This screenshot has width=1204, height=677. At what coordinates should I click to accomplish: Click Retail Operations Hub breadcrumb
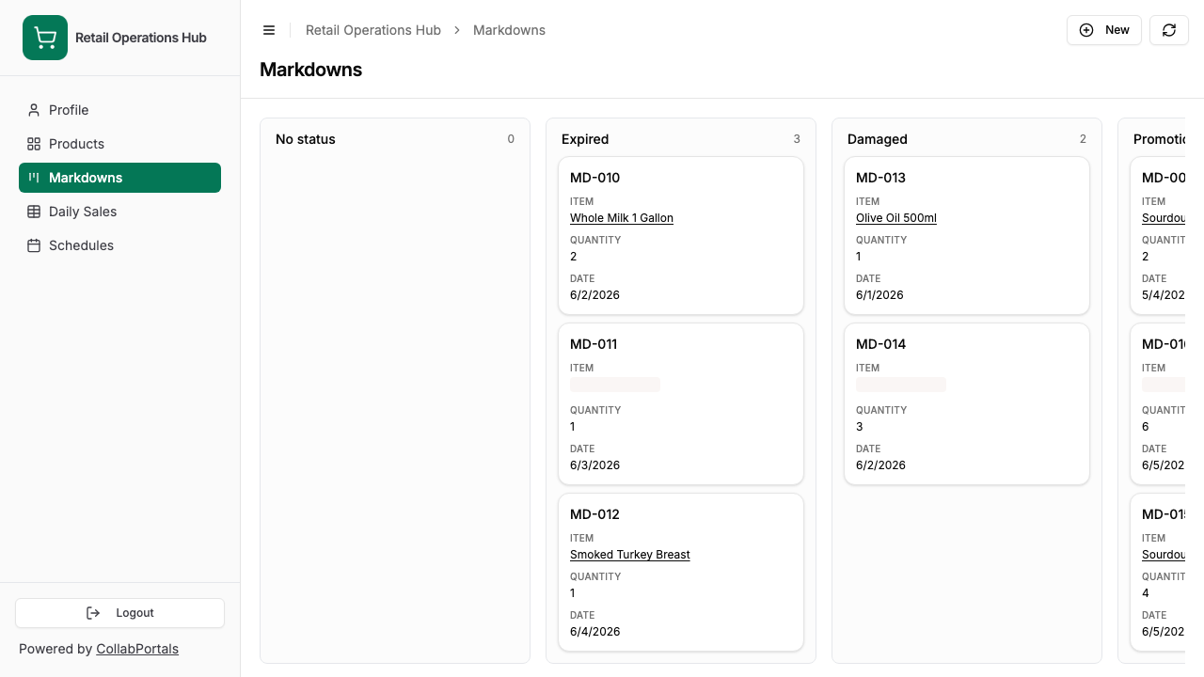point(373,30)
